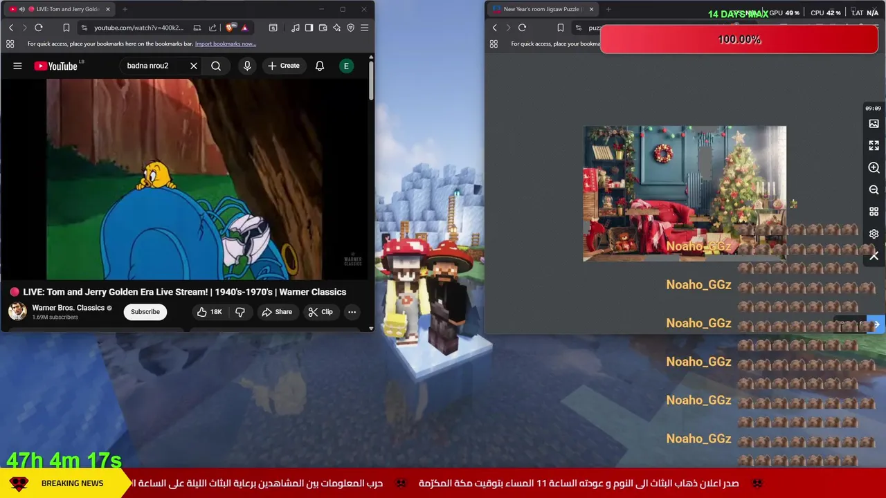Reload the YouTube page
Image resolution: width=886 pixels, height=498 pixels.
coord(39,28)
